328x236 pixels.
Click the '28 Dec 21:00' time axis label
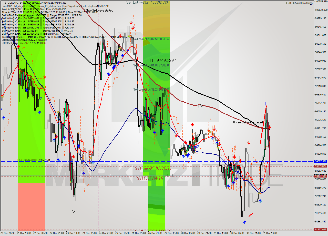(204, 233)
